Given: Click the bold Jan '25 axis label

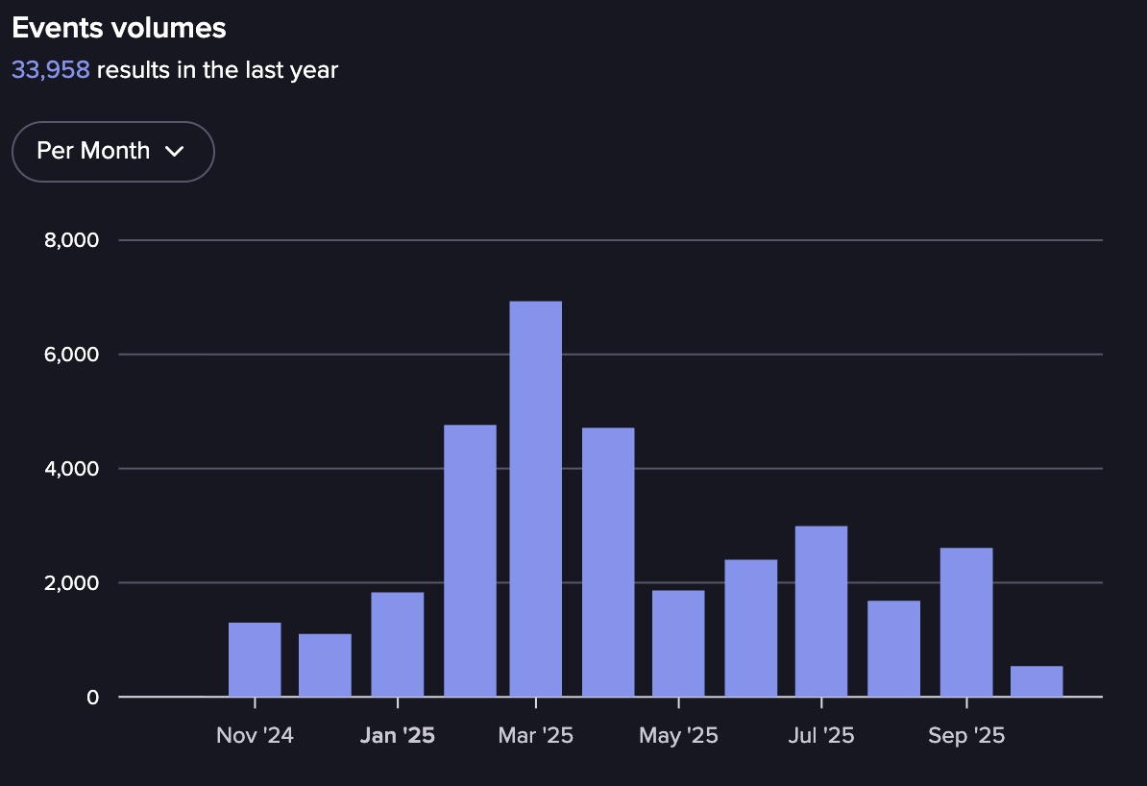Looking at the screenshot, I should point(397,736).
